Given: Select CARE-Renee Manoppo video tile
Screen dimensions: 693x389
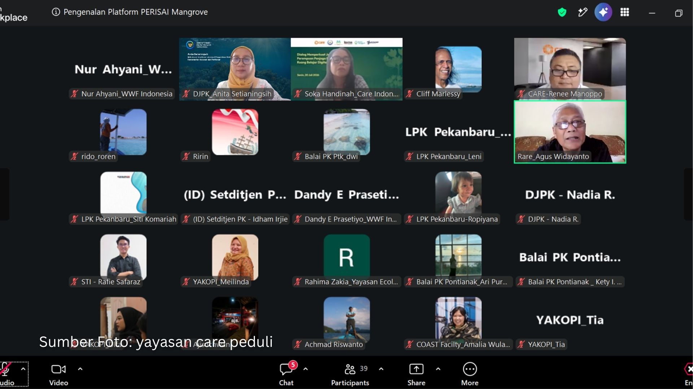Looking at the screenshot, I should coord(570,69).
